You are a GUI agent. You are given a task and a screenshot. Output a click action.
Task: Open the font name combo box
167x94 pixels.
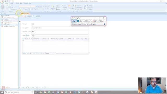click(25, 6)
